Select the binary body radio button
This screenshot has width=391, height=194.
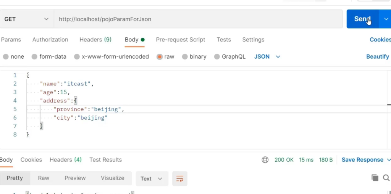[x=185, y=57]
